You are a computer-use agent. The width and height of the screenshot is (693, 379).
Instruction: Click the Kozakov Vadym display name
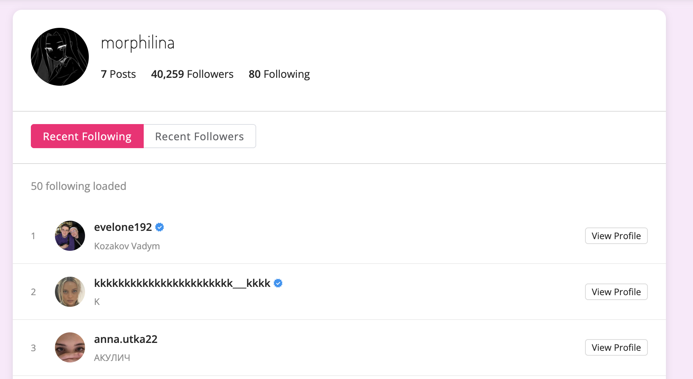127,246
